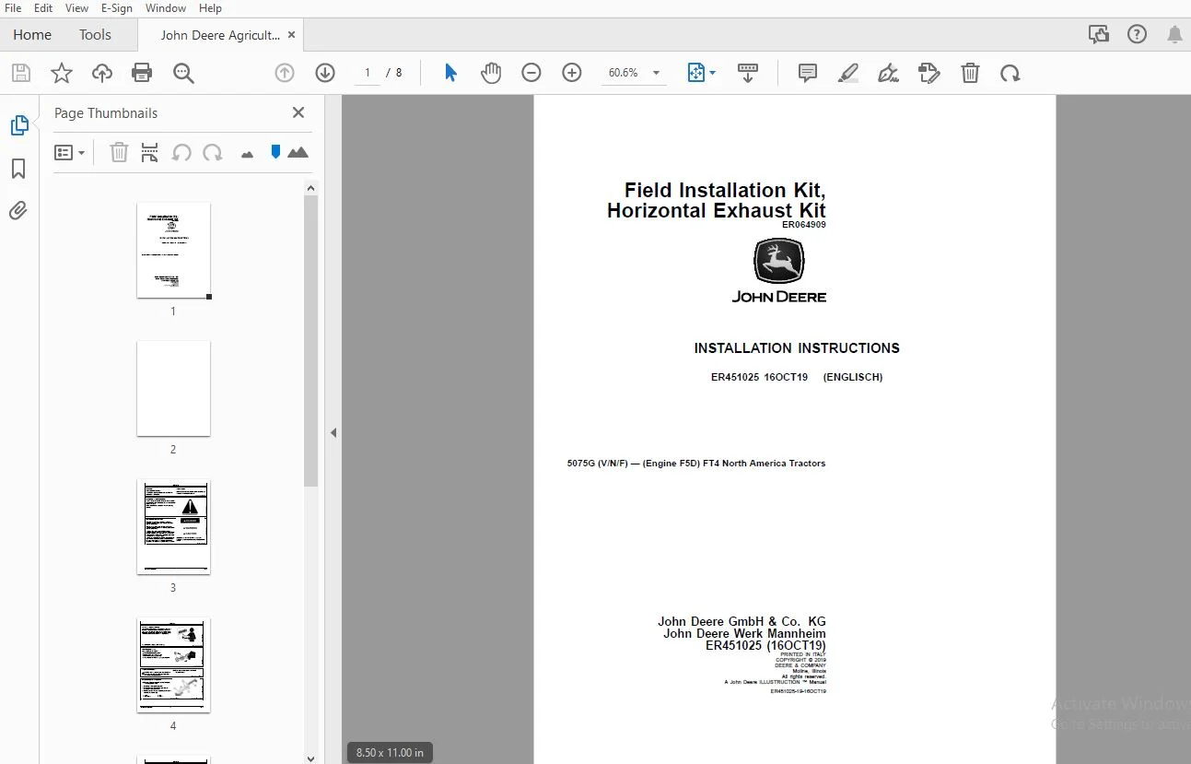Go to previous page arrow
This screenshot has height=764, width=1191.
pos(285,73)
